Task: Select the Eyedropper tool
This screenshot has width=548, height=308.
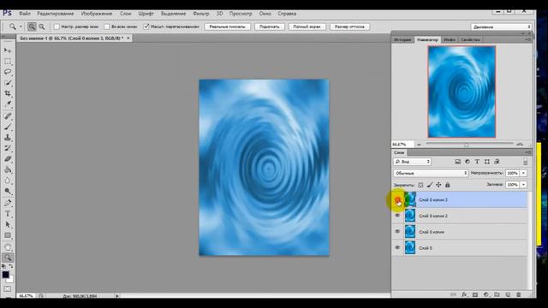Action: click(x=8, y=104)
